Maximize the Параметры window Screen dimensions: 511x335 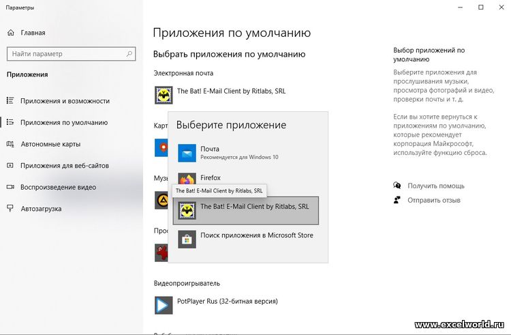pyautogui.click(x=481, y=8)
